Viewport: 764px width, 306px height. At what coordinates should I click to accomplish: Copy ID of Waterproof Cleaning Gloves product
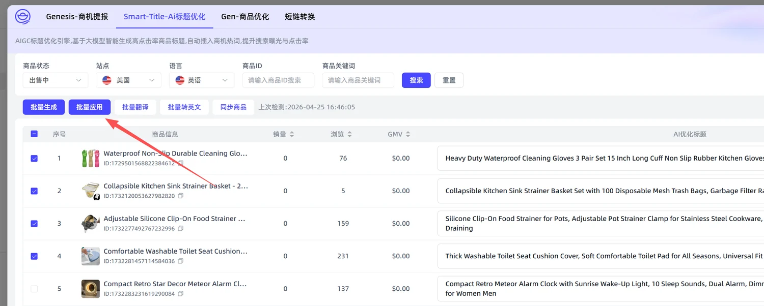tap(180, 164)
